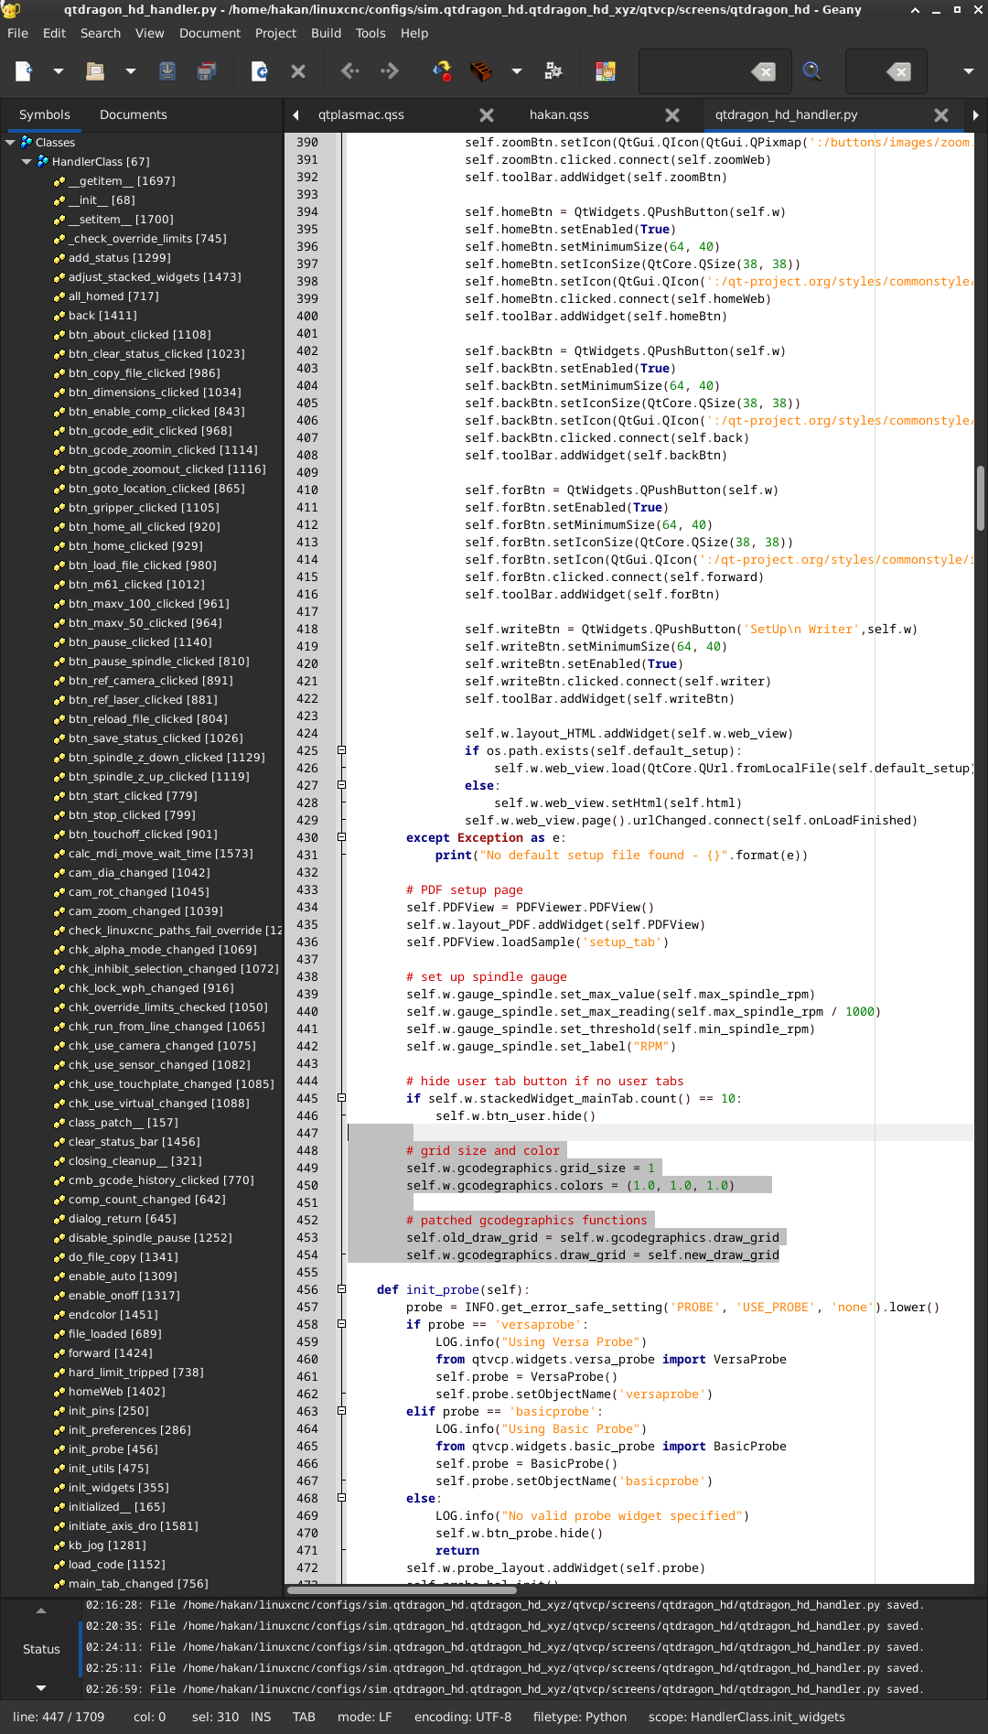Image resolution: width=988 pixels, height=1734 pixels.
Task: Navigate back with the toolbar arrow
Action: pyautogui.click(x=350, y=71)
